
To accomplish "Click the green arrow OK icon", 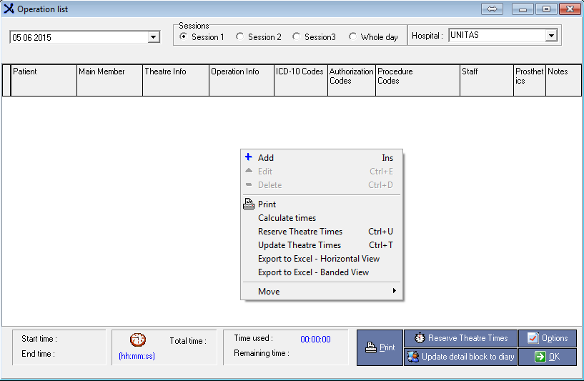I will pos(540,357).
